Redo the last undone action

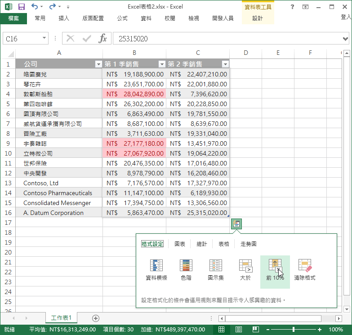[x=53, y=6]
